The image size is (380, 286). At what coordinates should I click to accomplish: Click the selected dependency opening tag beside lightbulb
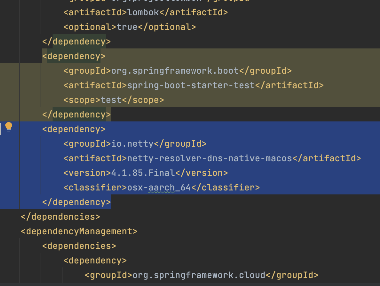pos(74,129)
